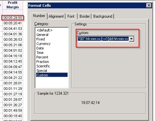Image resolution: width=155 pixels, height=121 pixels.
Task: Select cell 00:01:11:29
Action: [13, 89]
